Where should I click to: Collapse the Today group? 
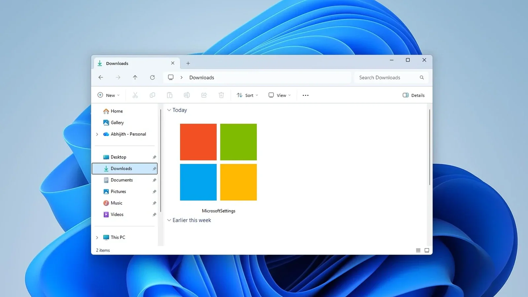pyautogui.click(x=169, y=110)
